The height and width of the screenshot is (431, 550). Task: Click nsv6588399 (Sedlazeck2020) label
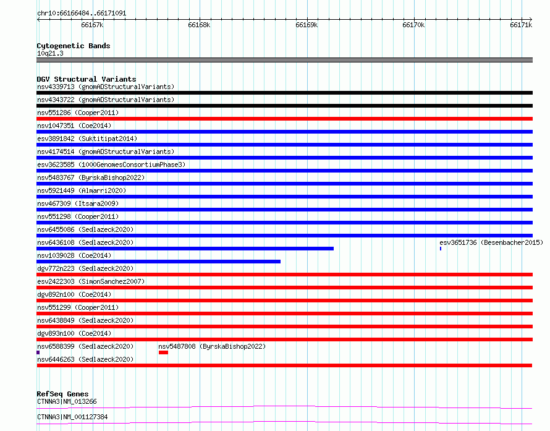point(85,346)
